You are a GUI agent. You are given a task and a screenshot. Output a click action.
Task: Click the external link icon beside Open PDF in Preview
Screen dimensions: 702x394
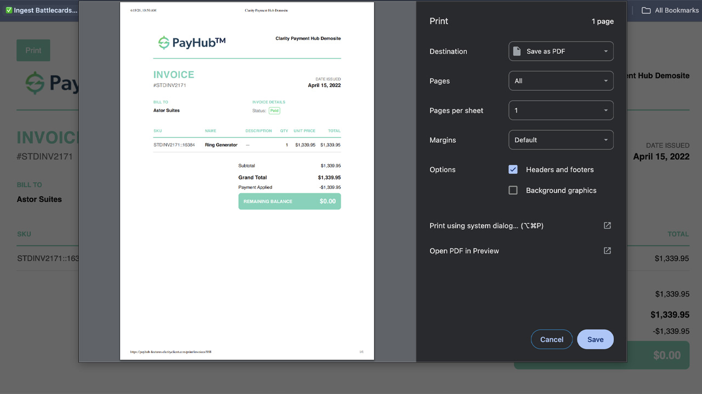point(607,251)
